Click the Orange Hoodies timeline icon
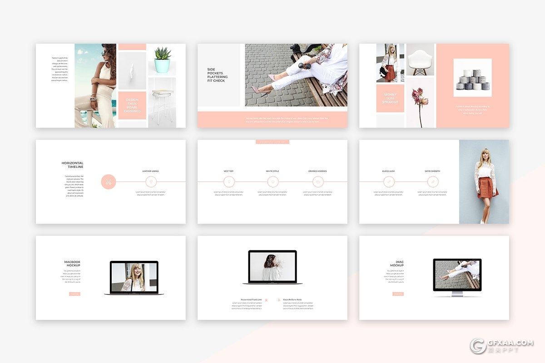 (x=318, y=182)
